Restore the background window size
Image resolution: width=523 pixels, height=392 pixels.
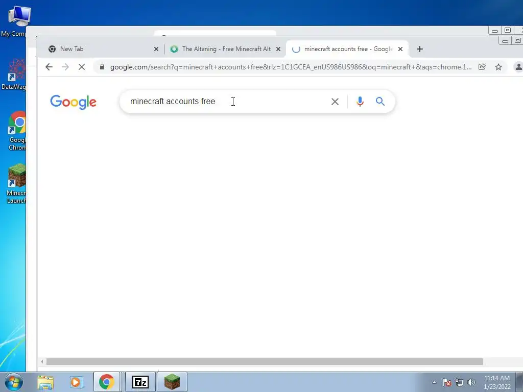(508, 30)
